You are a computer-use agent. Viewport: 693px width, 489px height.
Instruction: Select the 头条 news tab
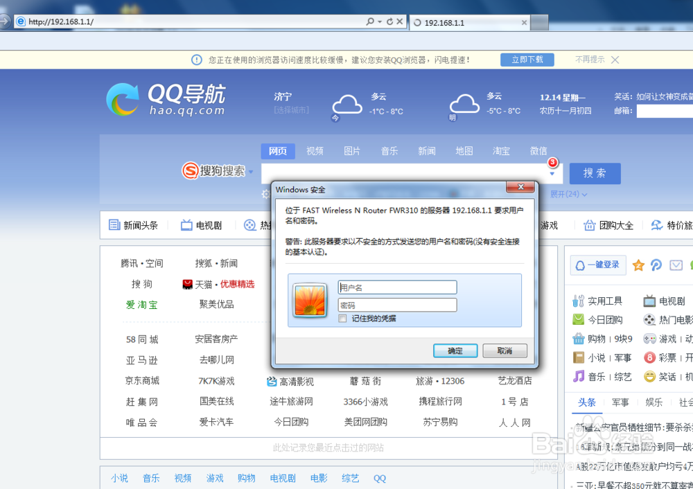587,402
